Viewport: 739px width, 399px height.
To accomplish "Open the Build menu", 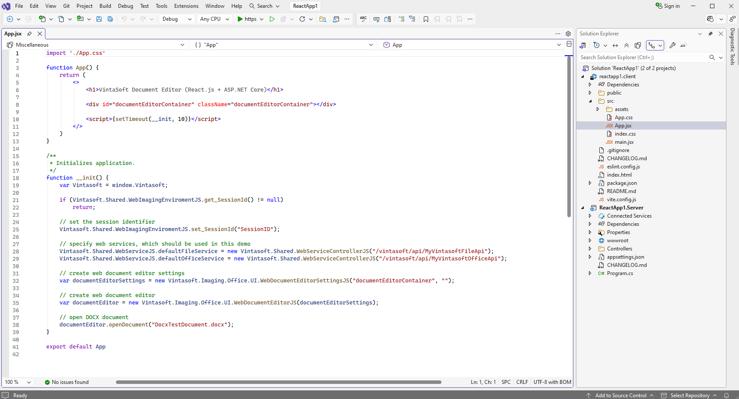I will click(x=105, y=6).
